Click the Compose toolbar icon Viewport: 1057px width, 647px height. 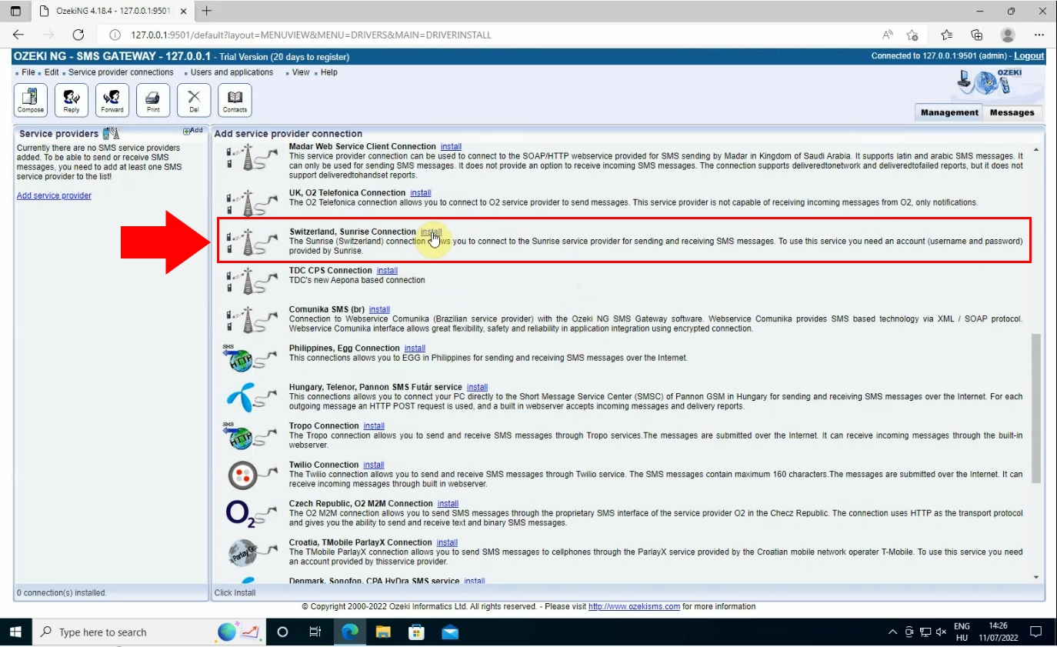[x=31, y=100]
